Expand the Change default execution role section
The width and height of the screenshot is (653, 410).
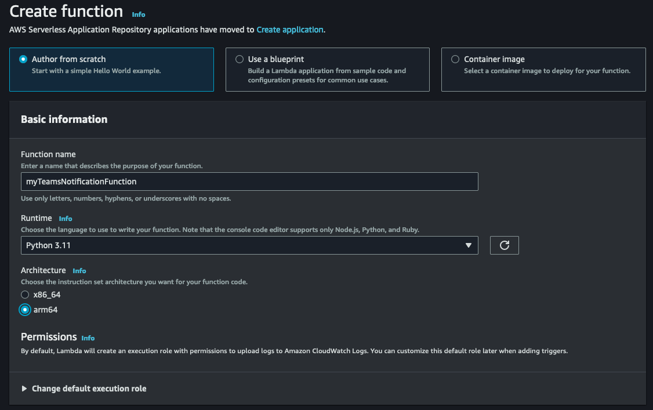tap(89, 389)
